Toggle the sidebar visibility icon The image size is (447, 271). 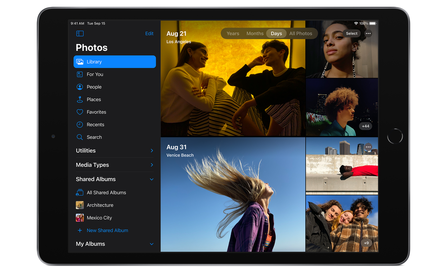80,34
